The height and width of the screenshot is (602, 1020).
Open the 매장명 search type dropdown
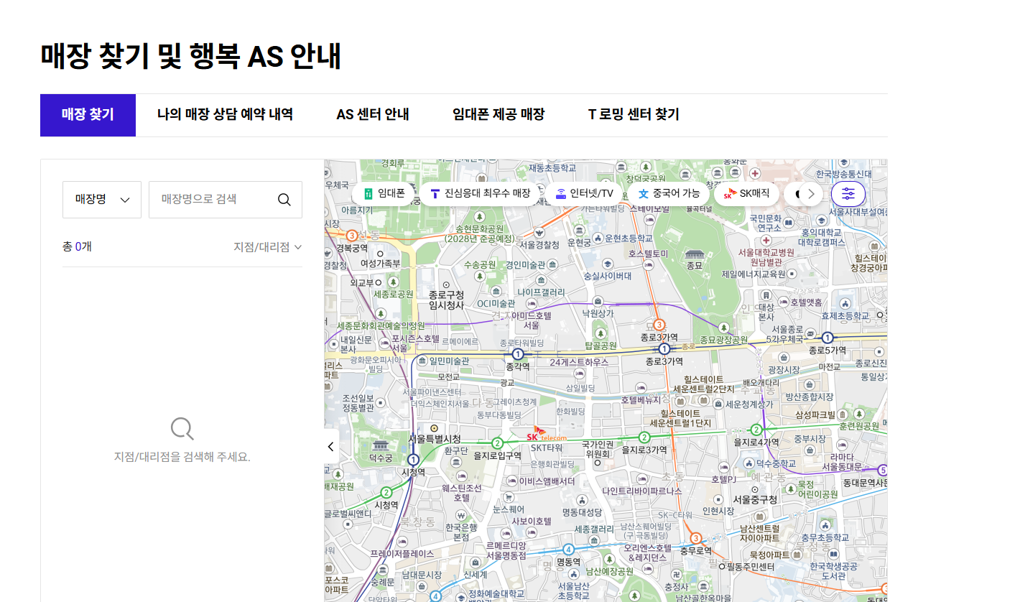[x=102, y=200]
